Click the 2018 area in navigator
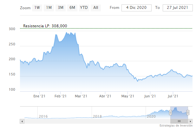Viewport: 196px width, 130px height. coord(97,116)
